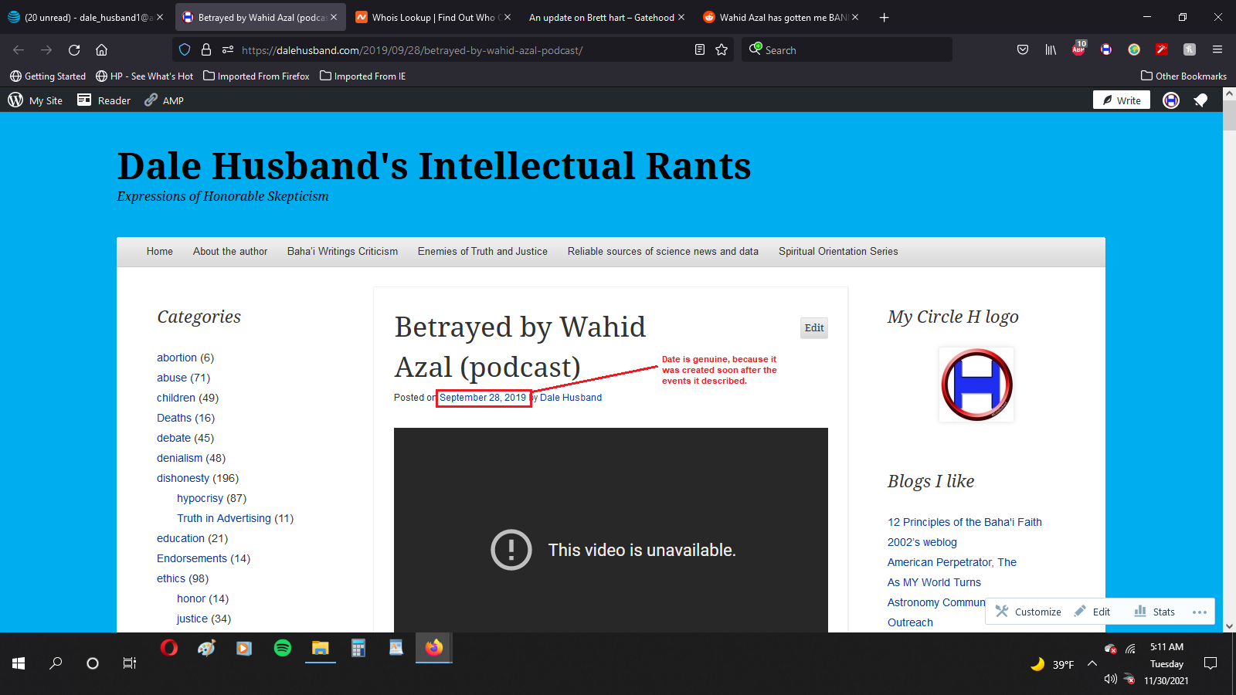Reload the page with the refresh icon

tap(74, 50)
